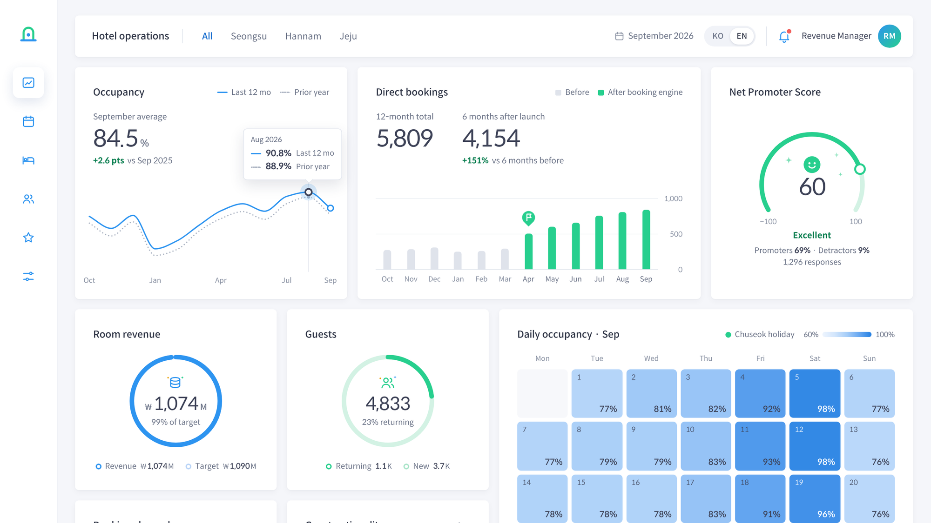Select the All properties tab
Viewport: 931px width, 523px height.
(x=207, y=36)
